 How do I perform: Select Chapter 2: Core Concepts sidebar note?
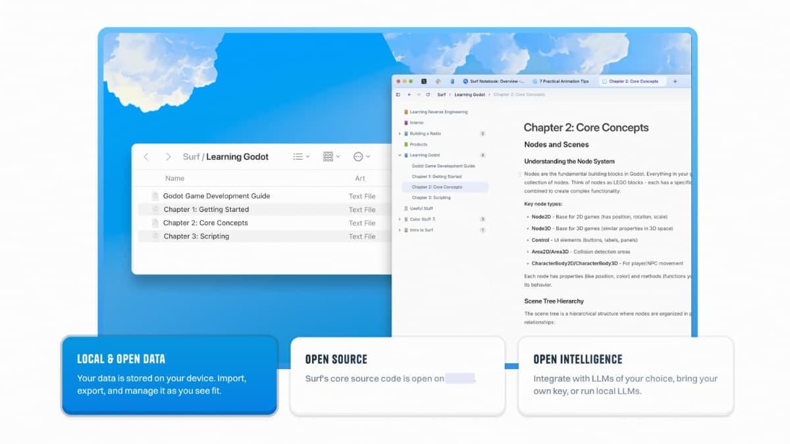(x=445, y=187)
